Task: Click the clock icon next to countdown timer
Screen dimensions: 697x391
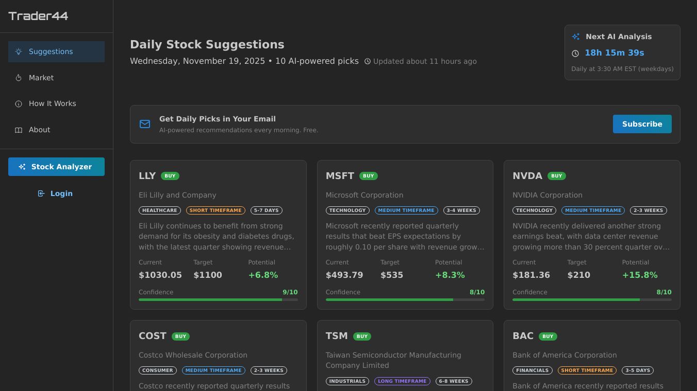Action: pyautogui.click(x=575, y=53)
